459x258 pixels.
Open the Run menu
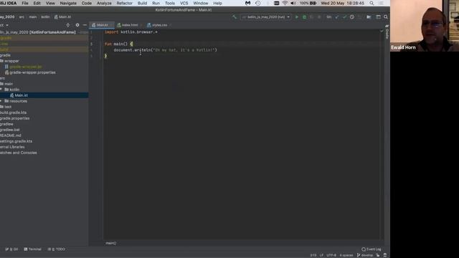click(x=156, y=3)
